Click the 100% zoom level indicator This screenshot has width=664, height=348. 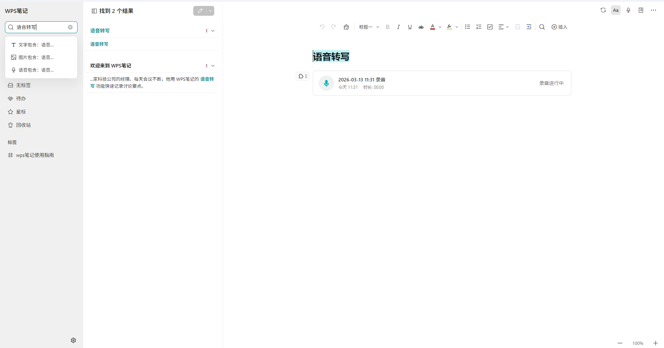pos(638,343)
